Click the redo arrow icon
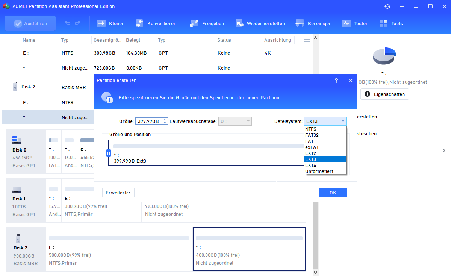This screenshot has height=276, width=451. click(77, 23)
